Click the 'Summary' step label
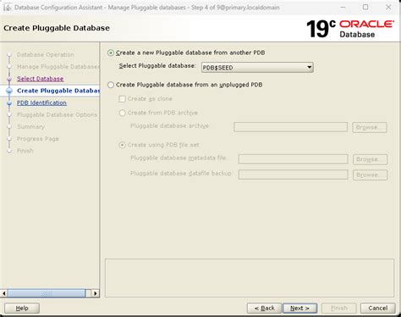Viewport: 401px width, 317px height. (30, 127)
